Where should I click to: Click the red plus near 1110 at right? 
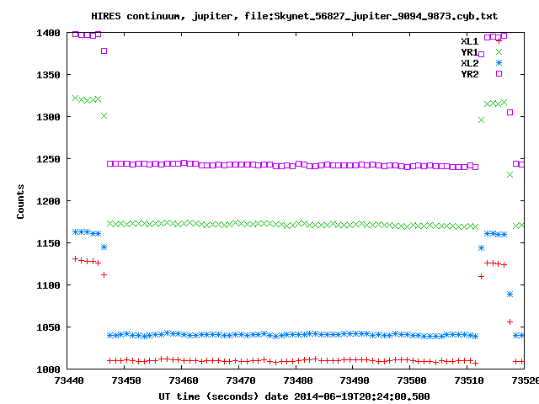(481, 277)
